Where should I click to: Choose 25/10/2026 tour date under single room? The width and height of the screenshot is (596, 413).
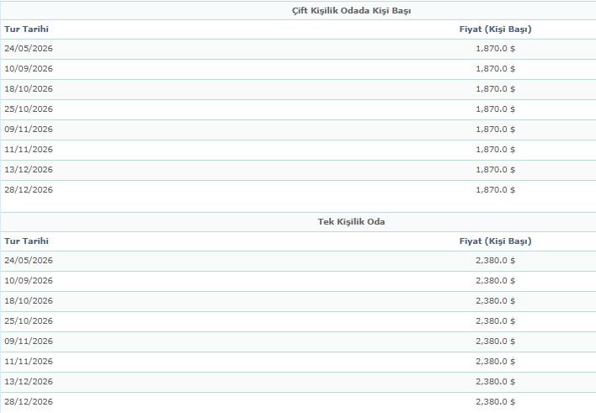pyautogui.click(x=29, y=321)
